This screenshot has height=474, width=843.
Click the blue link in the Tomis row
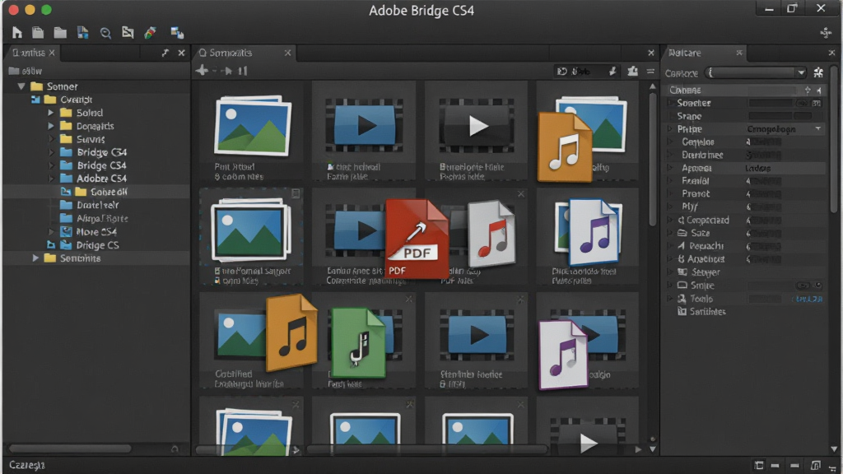pyautogui.click(x=809, y=299)
